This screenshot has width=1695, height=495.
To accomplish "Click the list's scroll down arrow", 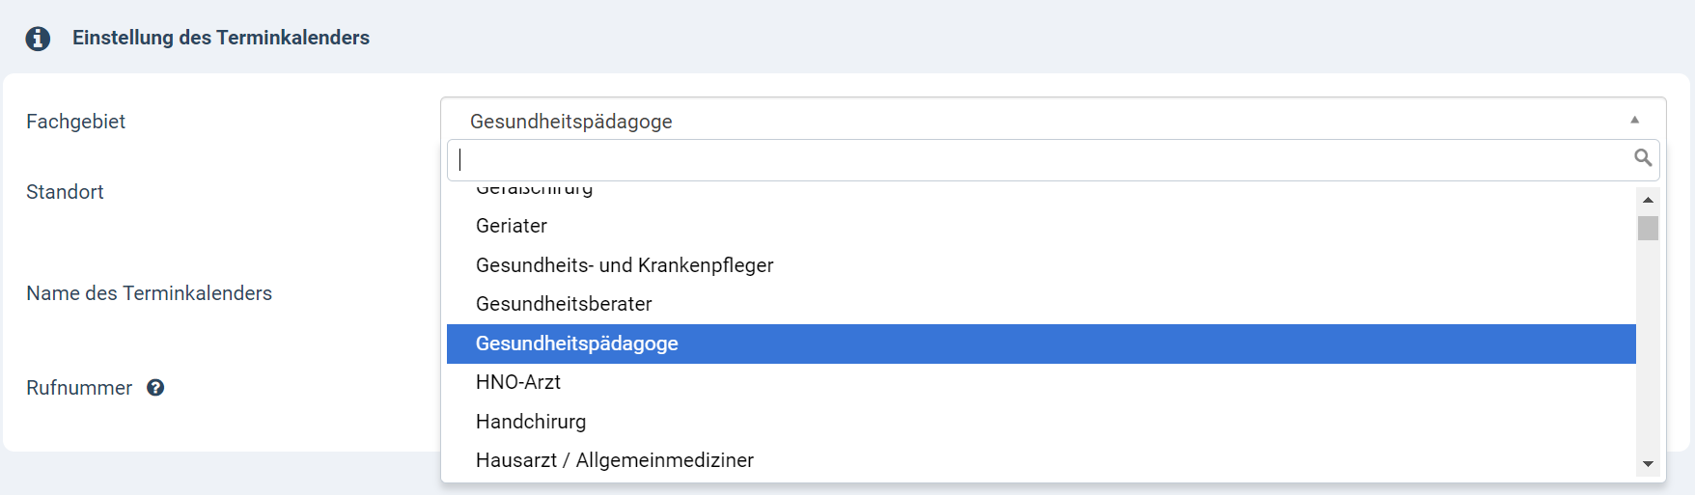I will pos(1648,464).
